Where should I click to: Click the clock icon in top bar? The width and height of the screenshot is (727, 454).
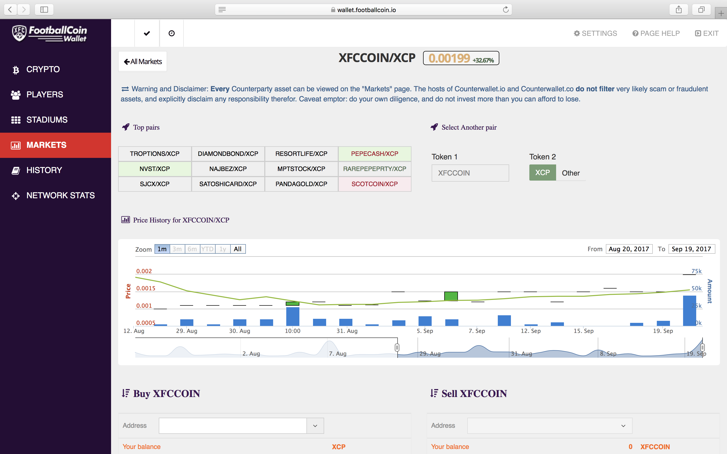(172, 33)
